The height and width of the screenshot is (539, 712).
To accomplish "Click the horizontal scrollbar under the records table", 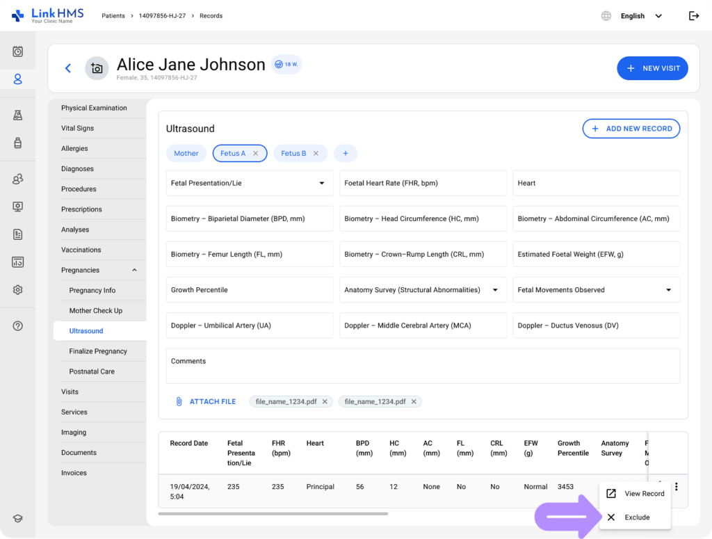I will (x=273, y=514).
